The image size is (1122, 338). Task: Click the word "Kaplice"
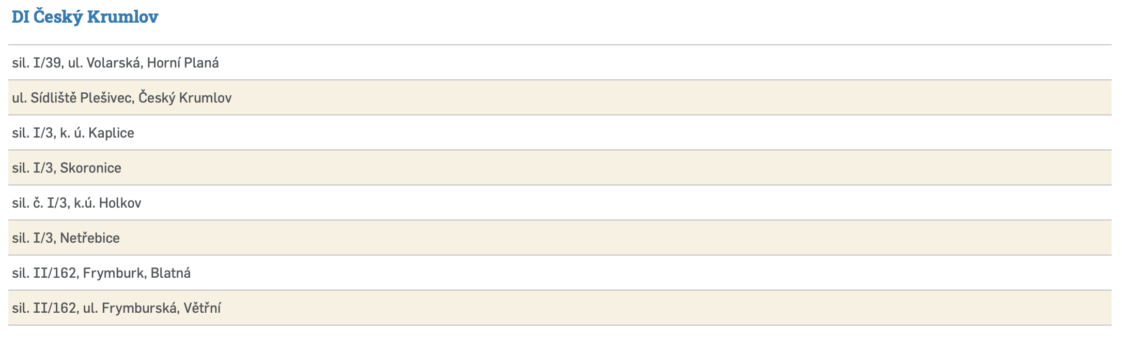(x=111, y=133)
